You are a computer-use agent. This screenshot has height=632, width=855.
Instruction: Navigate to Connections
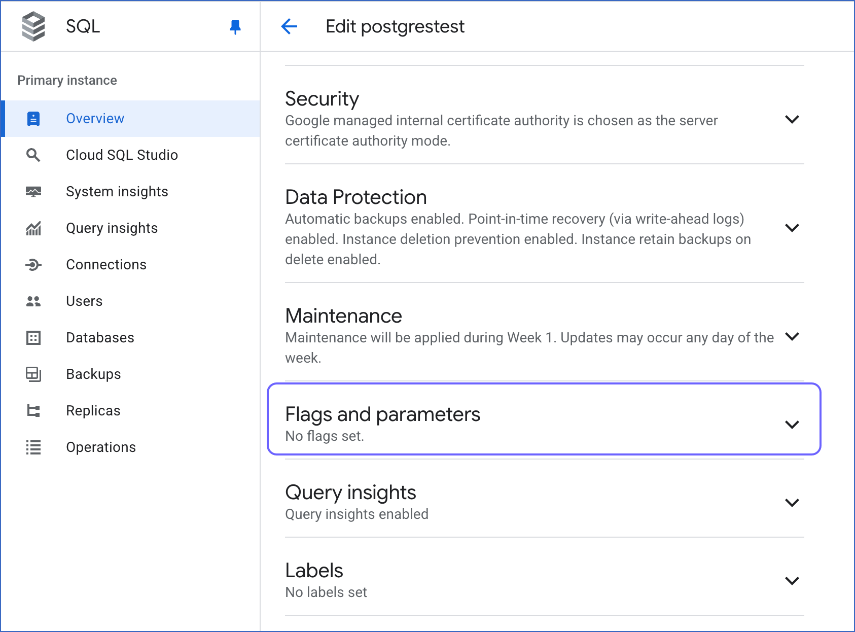tap(130, 265)
